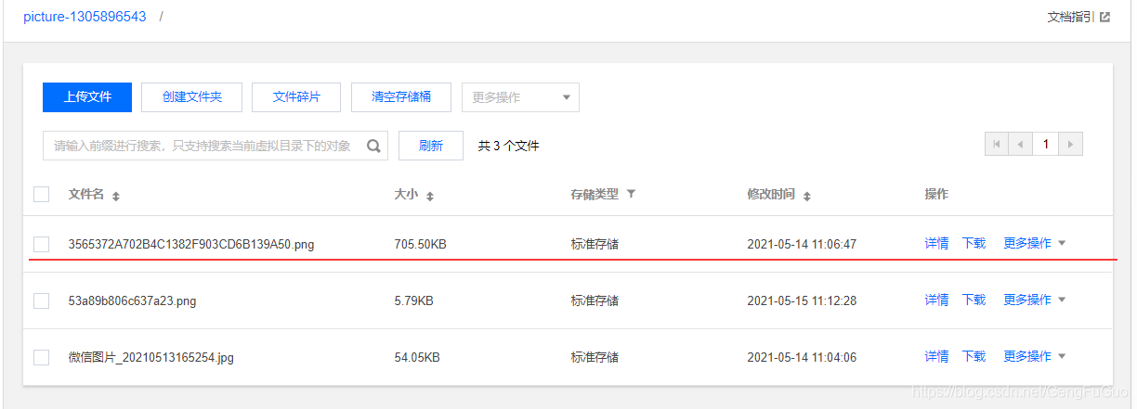Tick the 微信图片_20210513165254.jpg checkbox
Viewport: 1137px width, 409px height.
41,357
